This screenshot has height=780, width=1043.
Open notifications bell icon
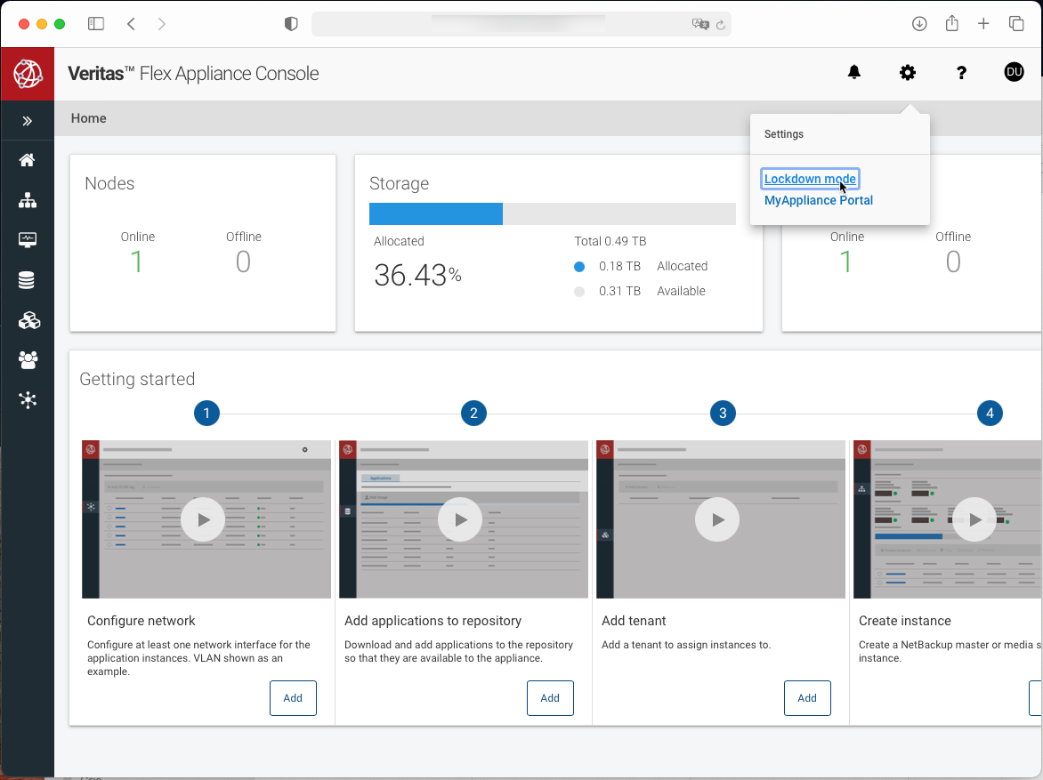click(854, 72)
